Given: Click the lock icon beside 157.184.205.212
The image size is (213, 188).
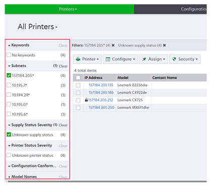Looking at the screenshot, I should [86, 100].
